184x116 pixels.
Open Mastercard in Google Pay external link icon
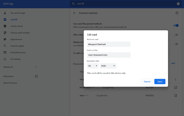175,87
